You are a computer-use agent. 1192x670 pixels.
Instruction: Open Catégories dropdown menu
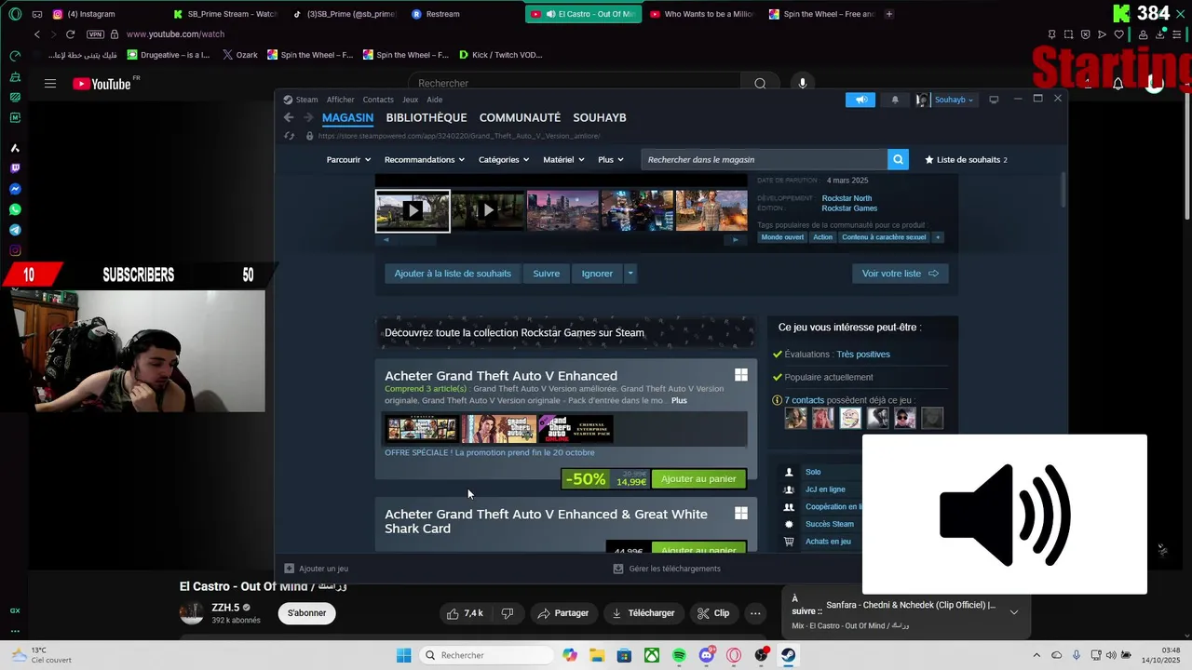point(504,159)
